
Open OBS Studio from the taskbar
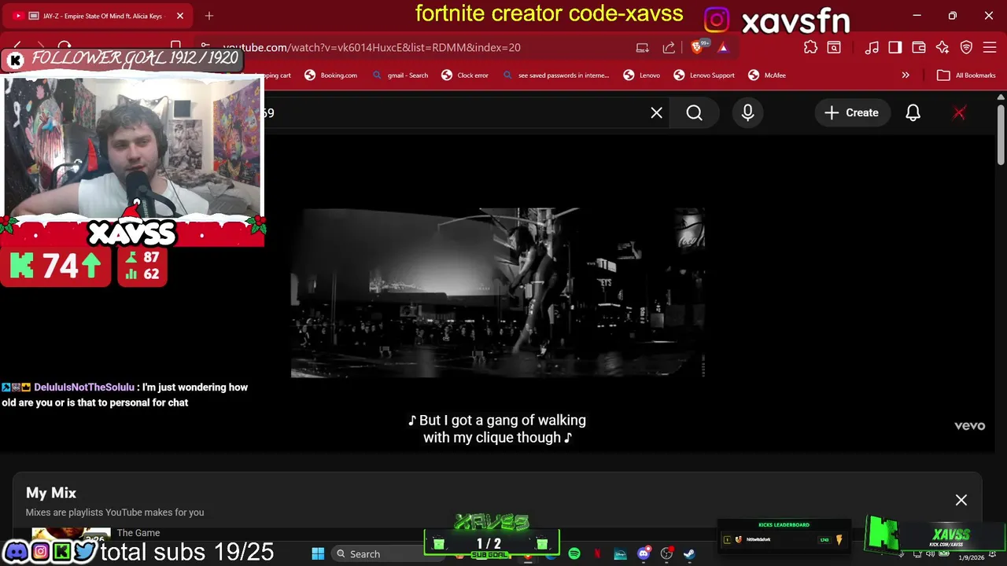point(666,554)
